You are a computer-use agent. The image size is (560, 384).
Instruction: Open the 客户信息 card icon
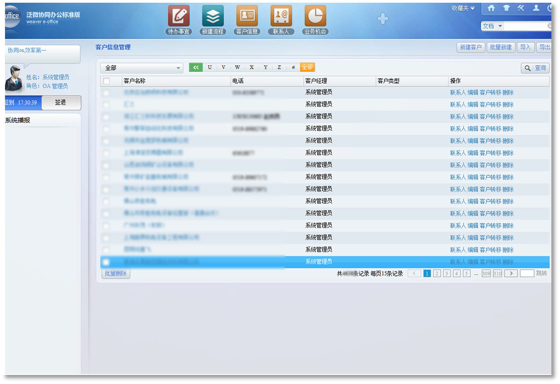tap(247, 16)
